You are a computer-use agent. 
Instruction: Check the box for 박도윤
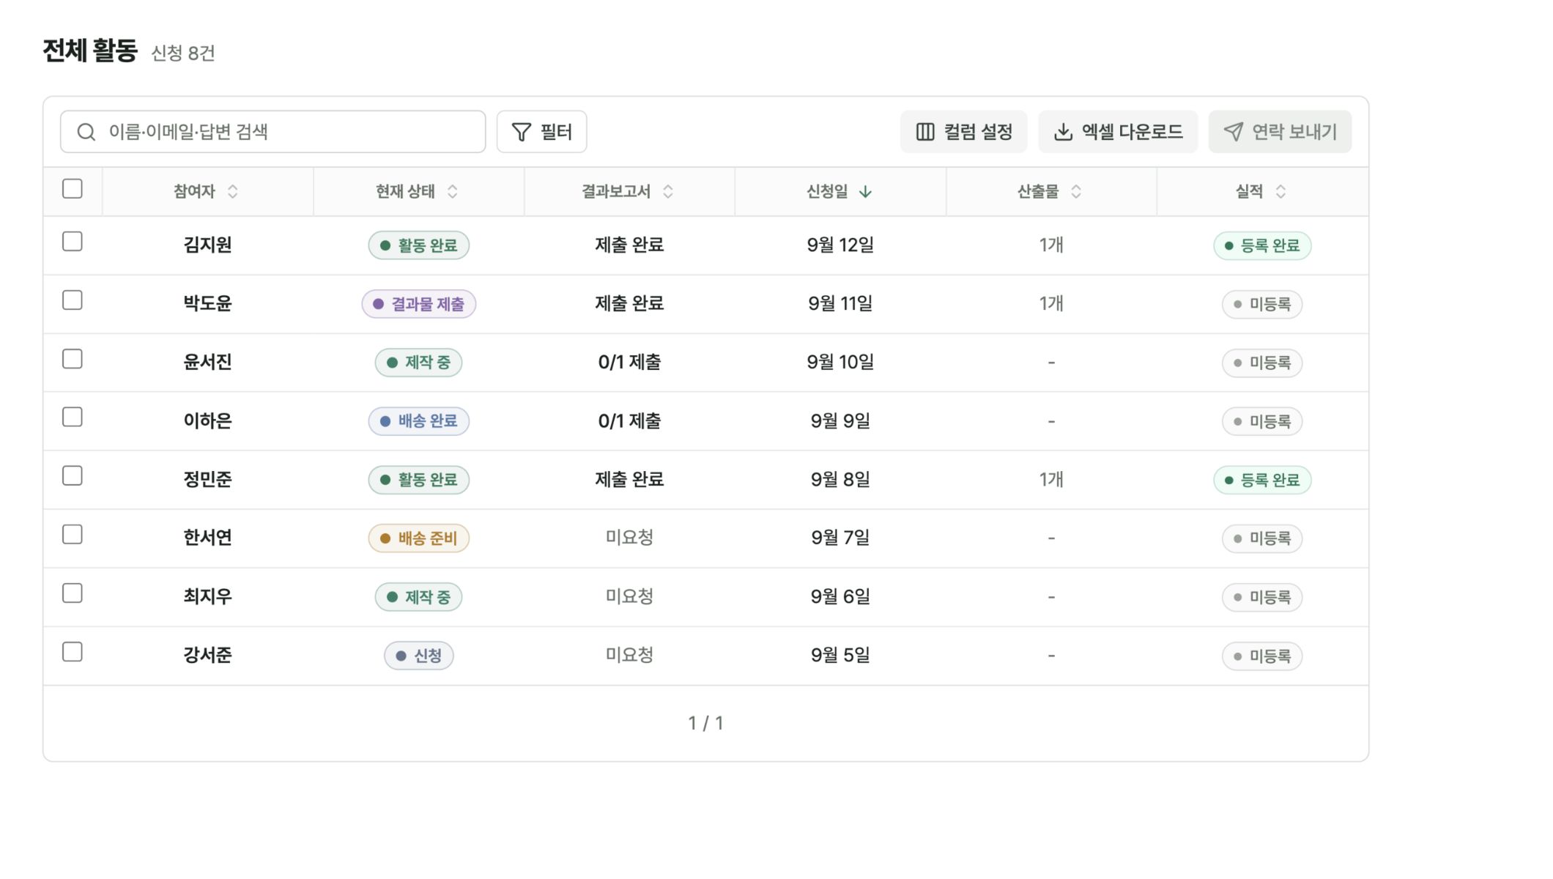tap(73, 300)
